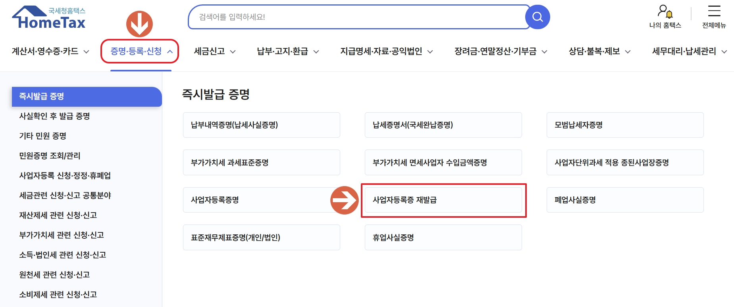Click the HomeTax logo
734x307 pixels.
(x=48, y=17)
